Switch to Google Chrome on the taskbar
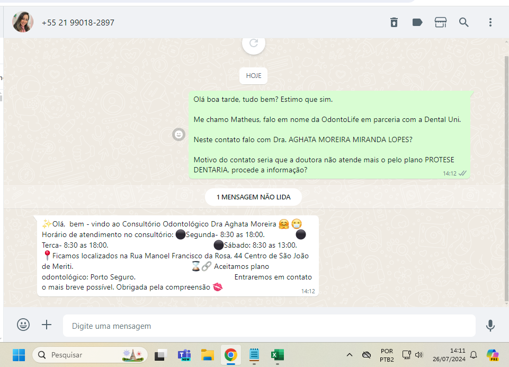509x367 pixels. coord(230,355)
